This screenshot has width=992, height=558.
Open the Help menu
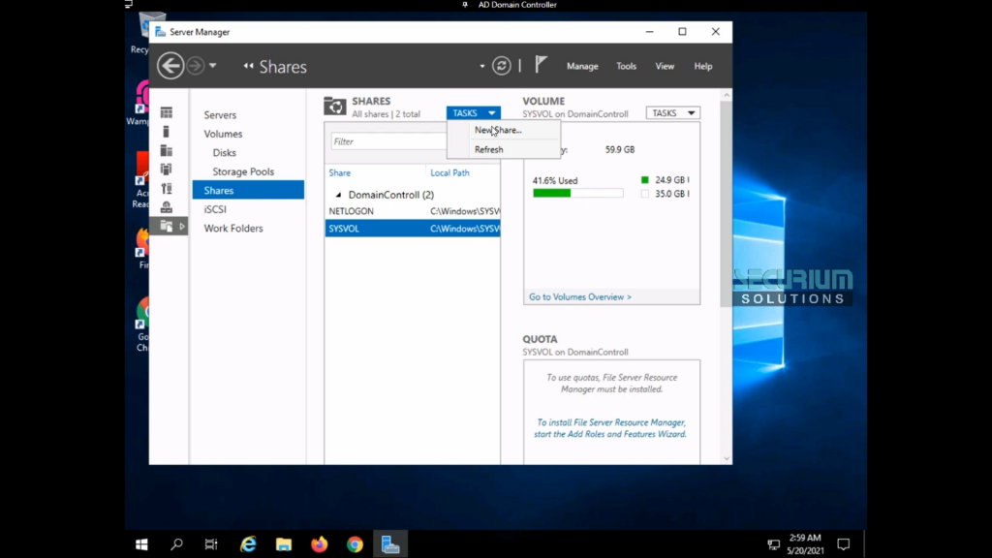tap(703, 66)
